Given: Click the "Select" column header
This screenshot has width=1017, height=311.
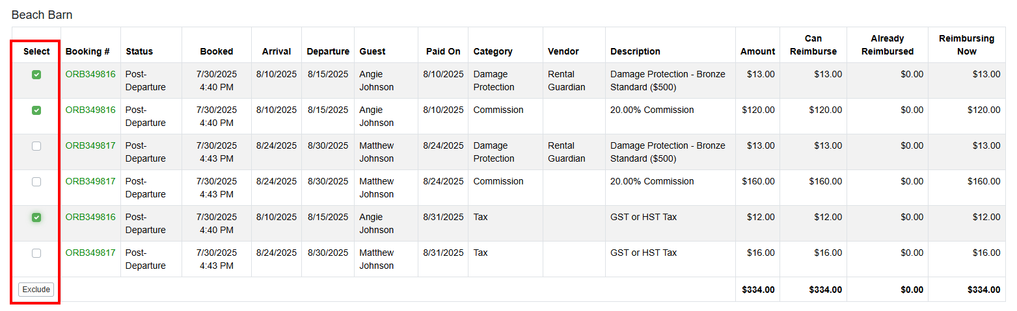Looking at the screenshot, I should [36, 51].
